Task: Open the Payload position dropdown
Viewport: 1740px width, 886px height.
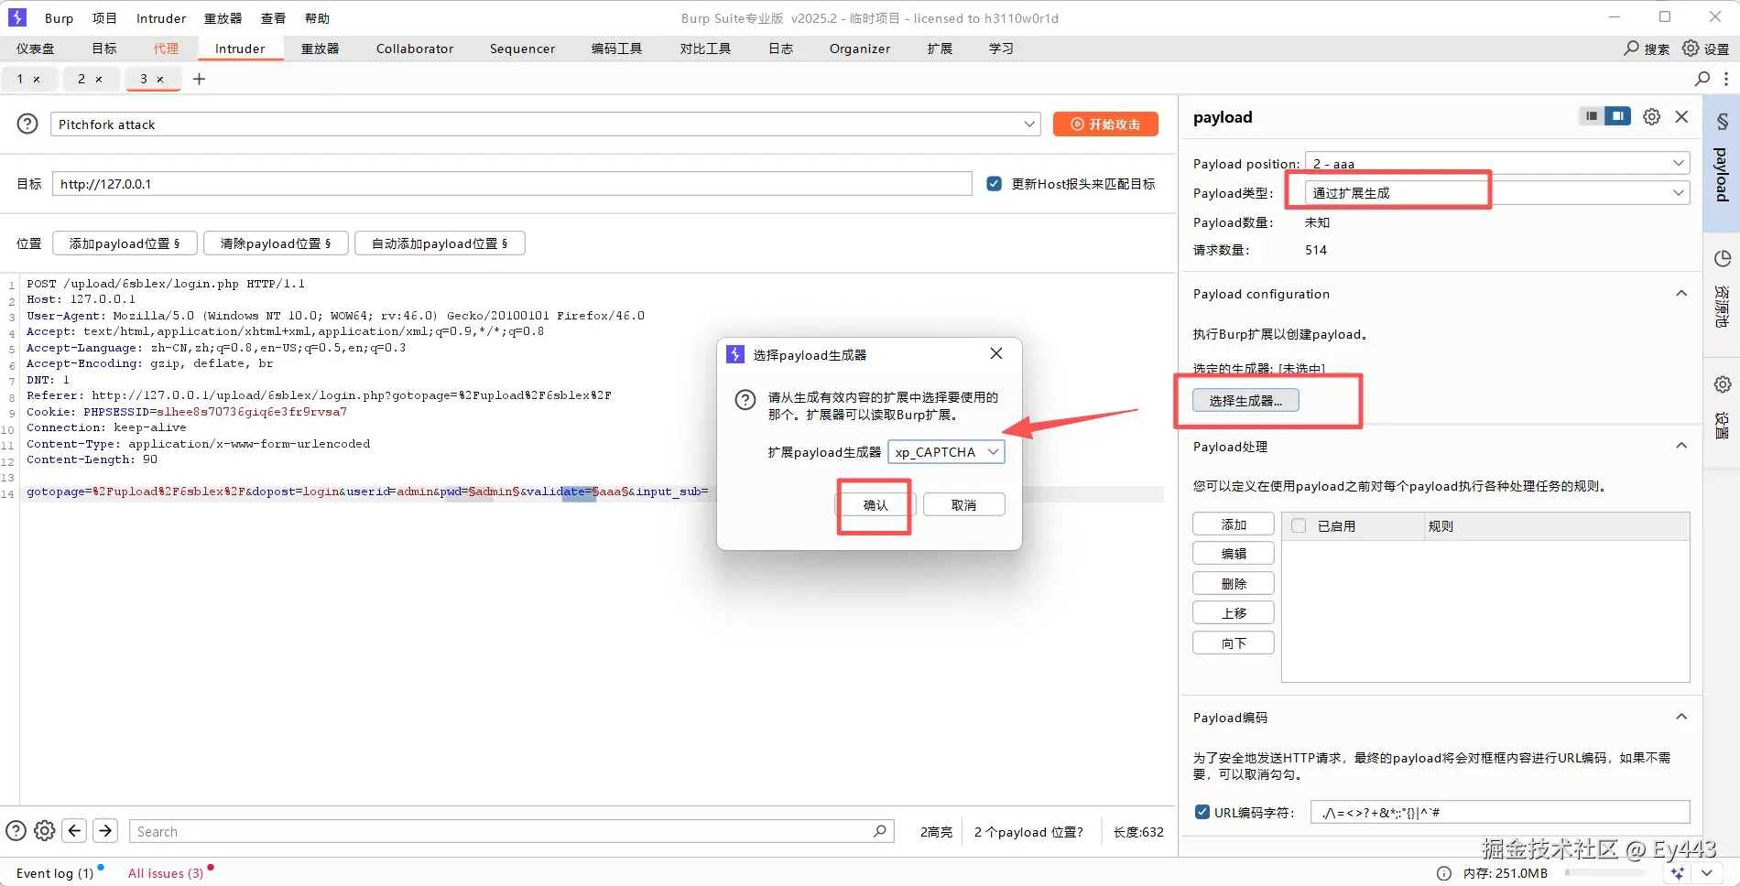Action: [1497, 163]
